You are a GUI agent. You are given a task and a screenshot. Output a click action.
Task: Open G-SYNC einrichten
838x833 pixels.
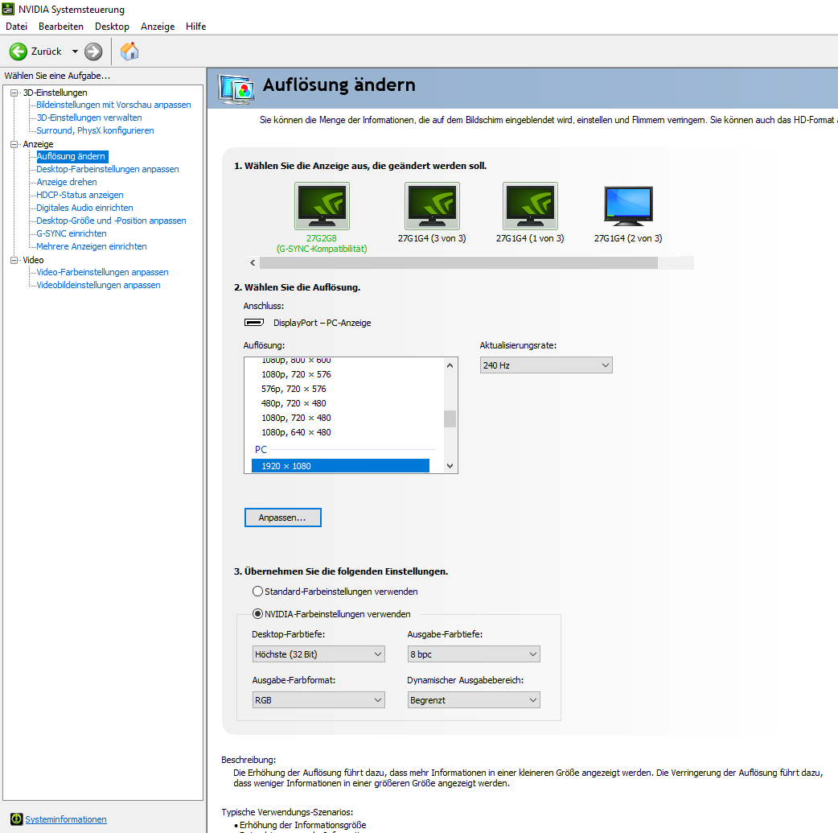tap(72, 233)
